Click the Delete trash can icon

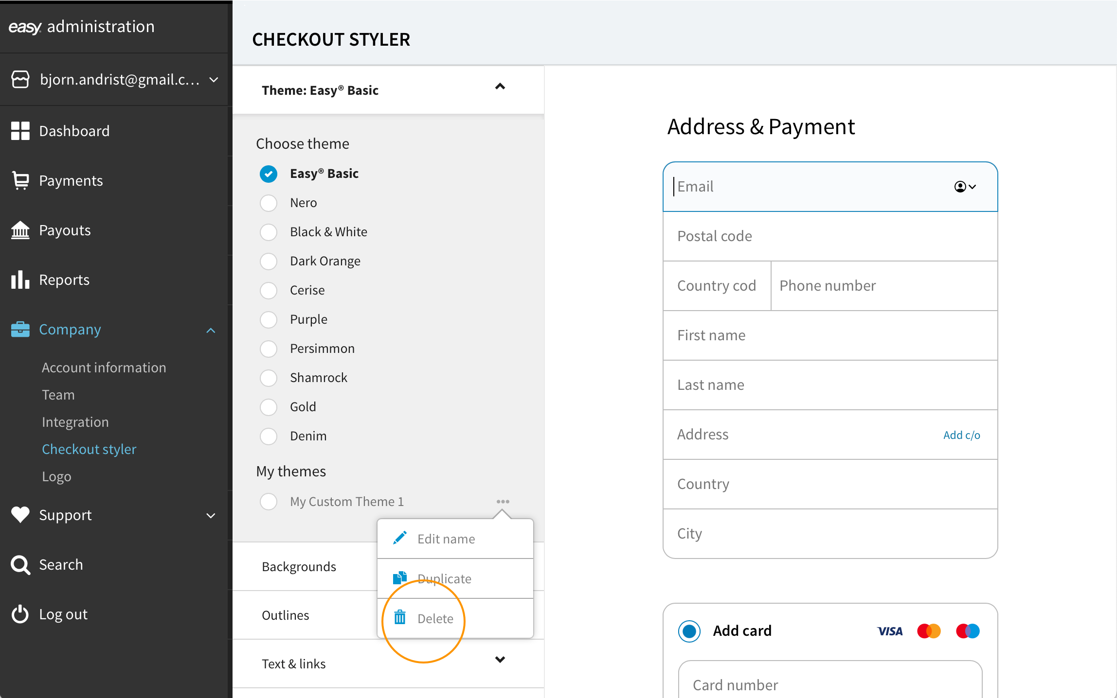400,617
